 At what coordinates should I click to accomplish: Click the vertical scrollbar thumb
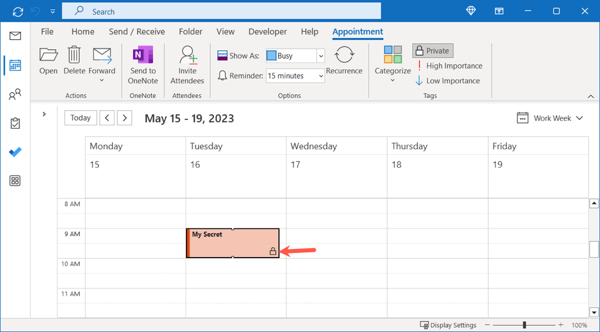594,249
